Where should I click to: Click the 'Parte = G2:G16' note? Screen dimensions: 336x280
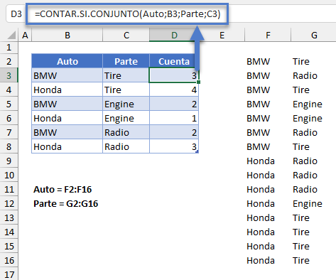65,204
